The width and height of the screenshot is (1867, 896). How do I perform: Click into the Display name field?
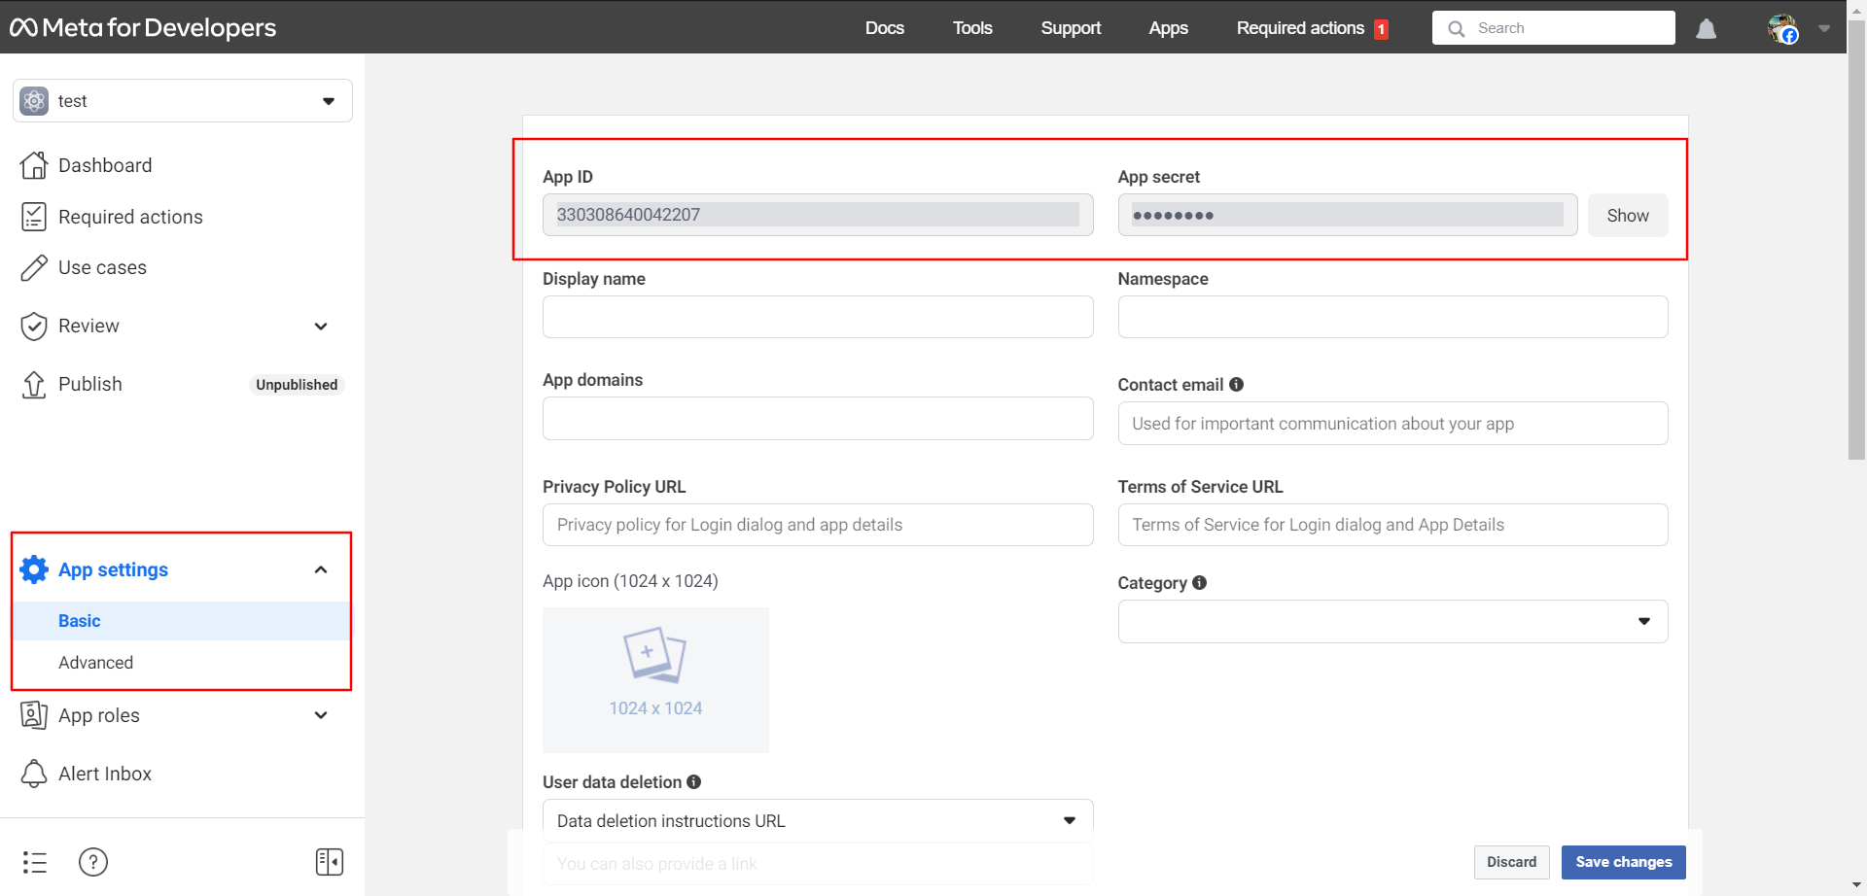817,318
